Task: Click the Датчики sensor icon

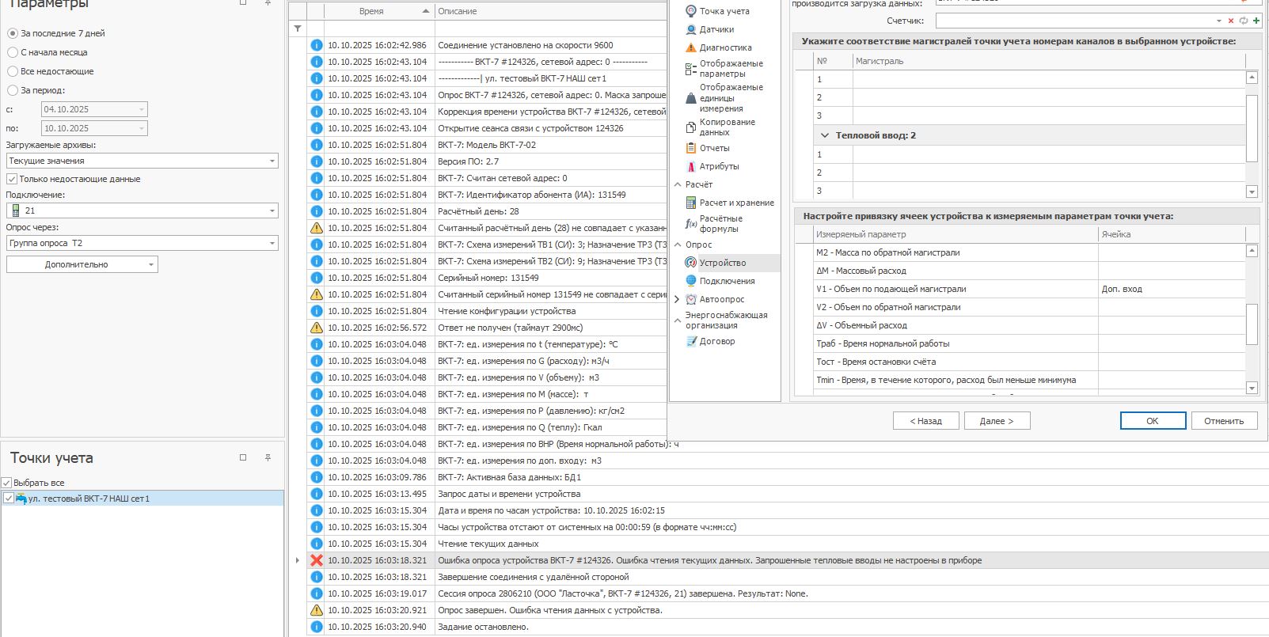Action: [x=690, y=29]
